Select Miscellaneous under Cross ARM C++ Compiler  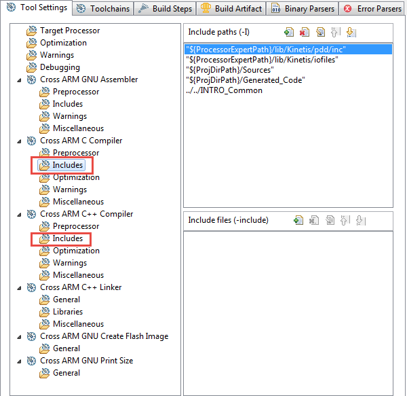click(79, 275)
